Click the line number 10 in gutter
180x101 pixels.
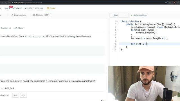[114, 47]
